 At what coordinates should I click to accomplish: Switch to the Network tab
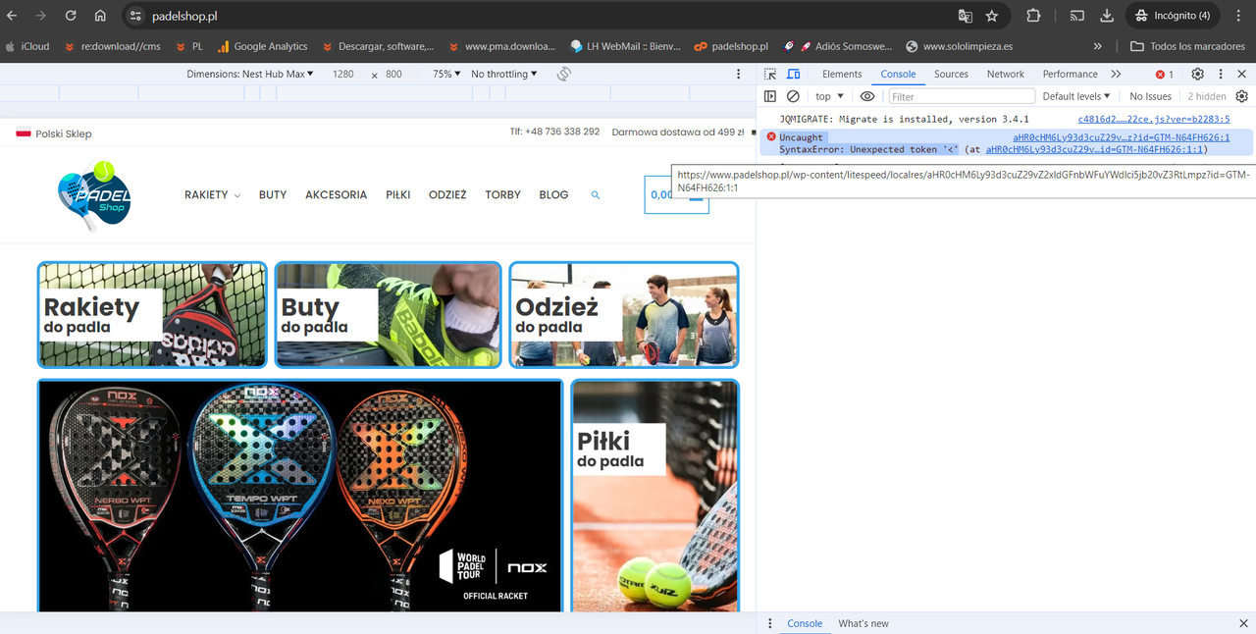coord(1006,74)
